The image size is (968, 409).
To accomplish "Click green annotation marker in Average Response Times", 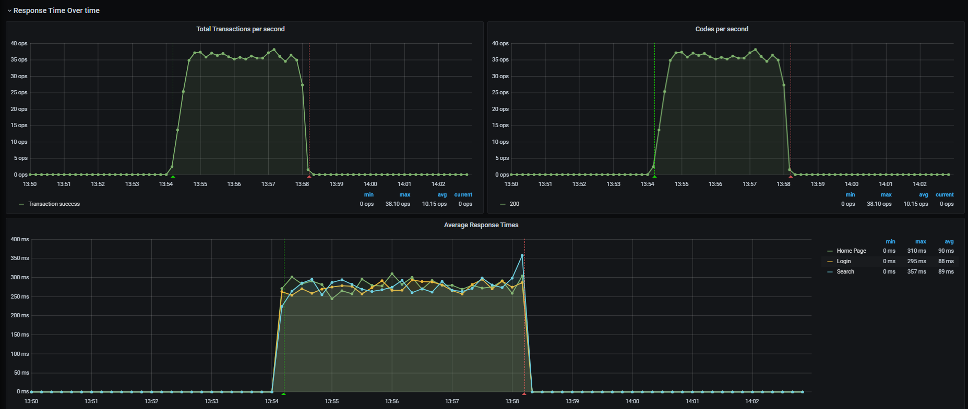I will [284, 394].
